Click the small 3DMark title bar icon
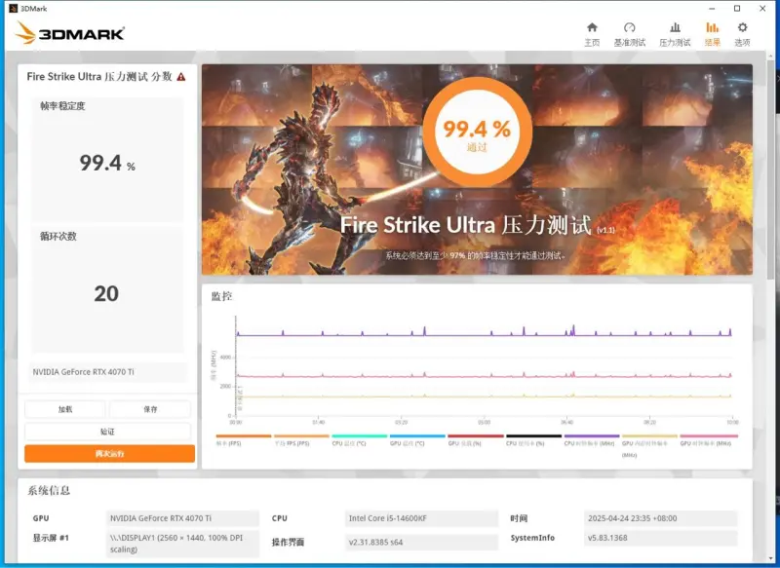Image resolution: width=780 pixels, height=568 pixels. tap(13, 9)
